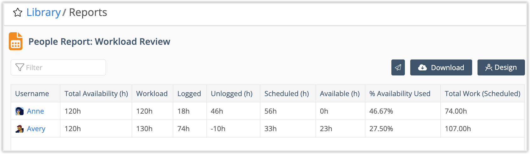
Task: Sort by Username column header
Action: [32, 94]
